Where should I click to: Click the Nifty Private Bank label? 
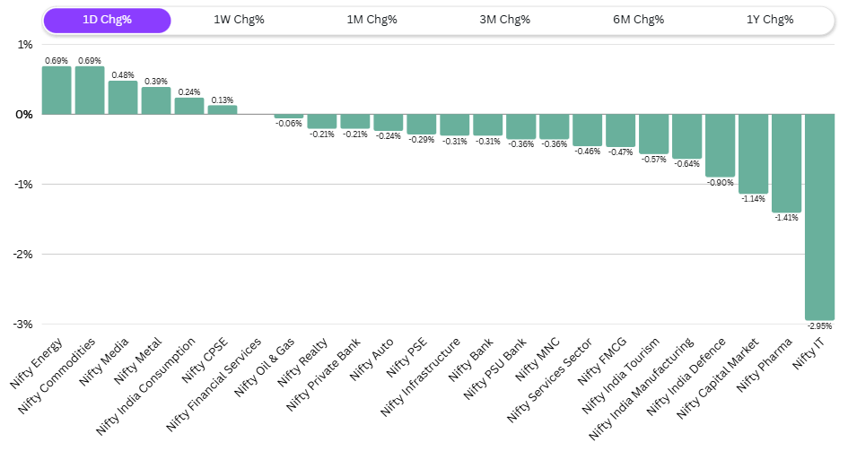click(323, 374)
